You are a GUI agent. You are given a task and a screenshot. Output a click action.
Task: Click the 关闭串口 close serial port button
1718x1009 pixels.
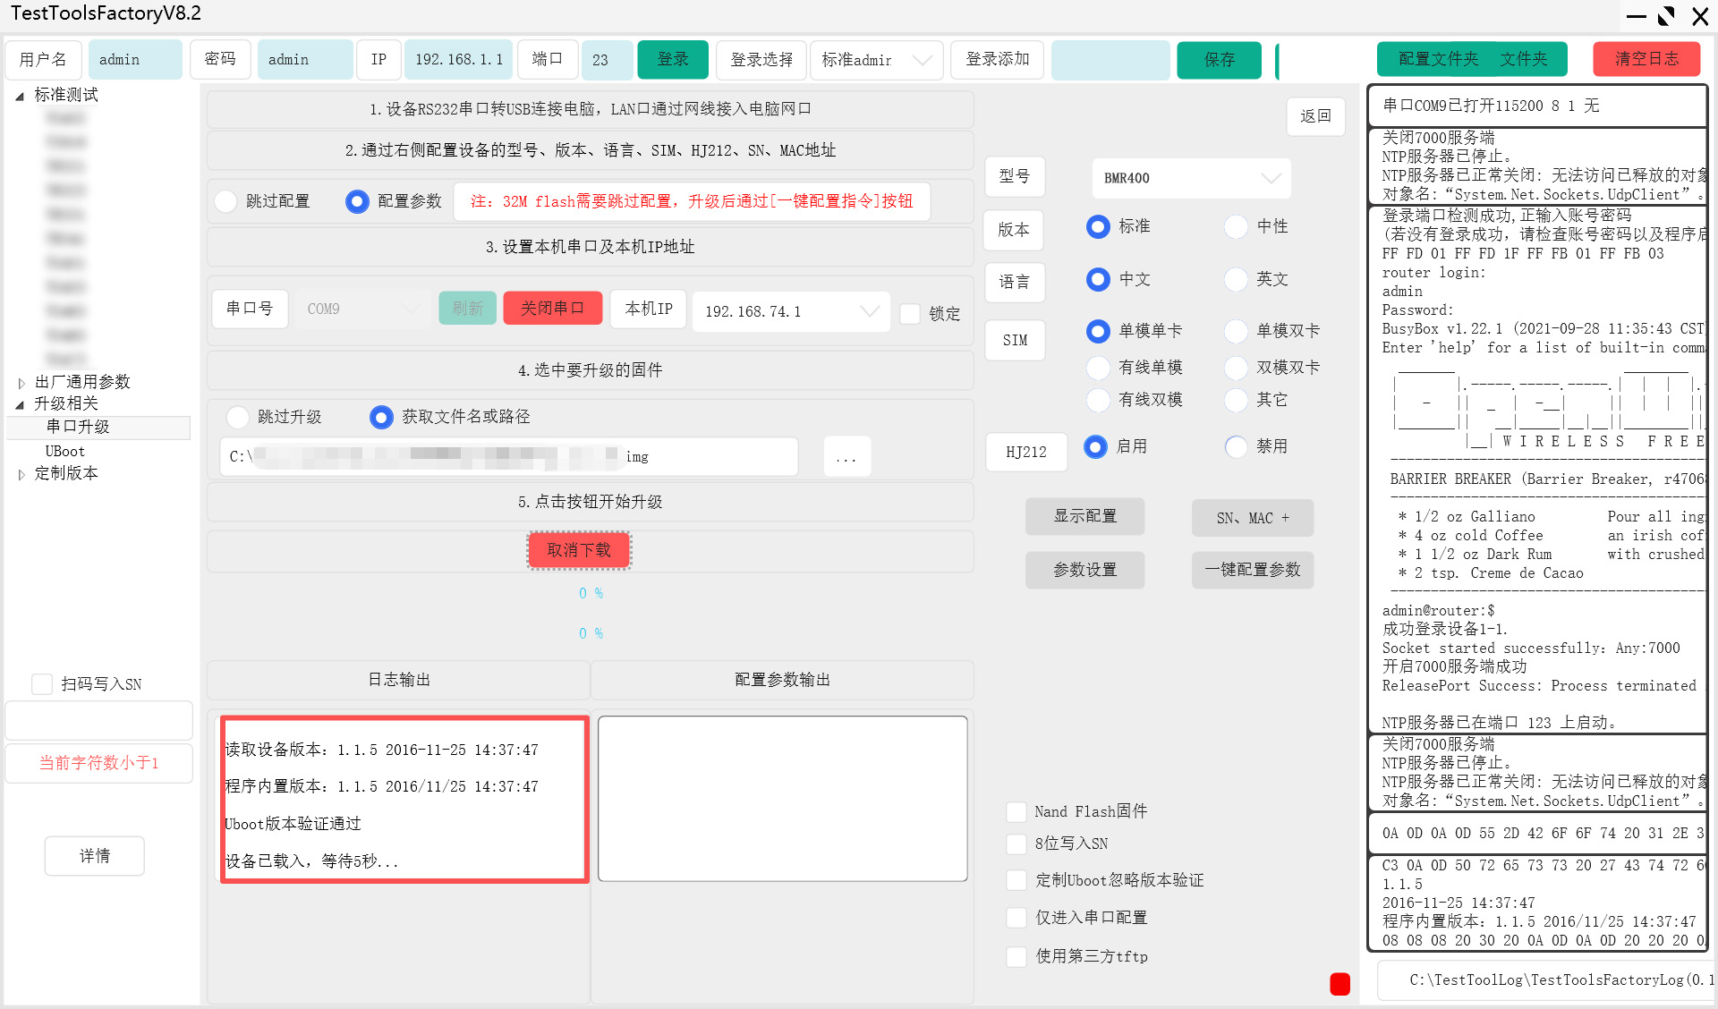click(x=552, y=308)
